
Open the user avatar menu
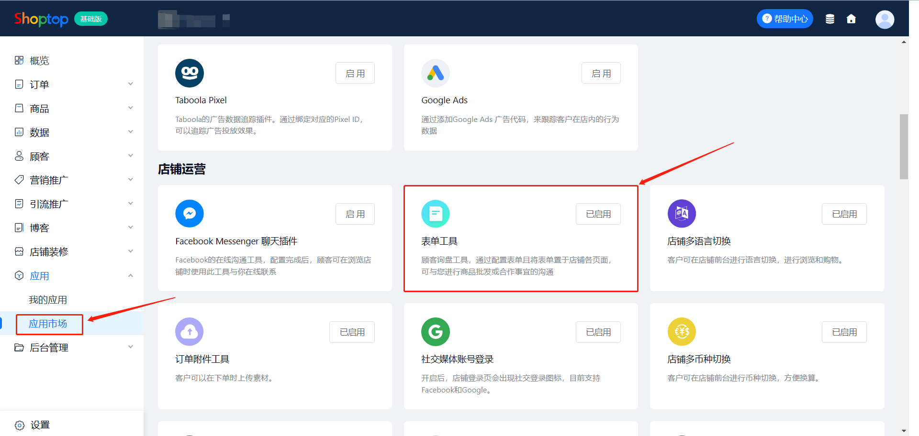(x=885, y=19)
